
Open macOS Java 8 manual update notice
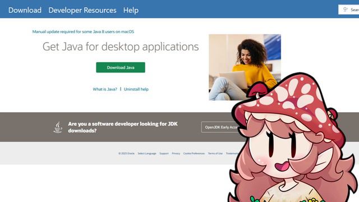point(83,31)
